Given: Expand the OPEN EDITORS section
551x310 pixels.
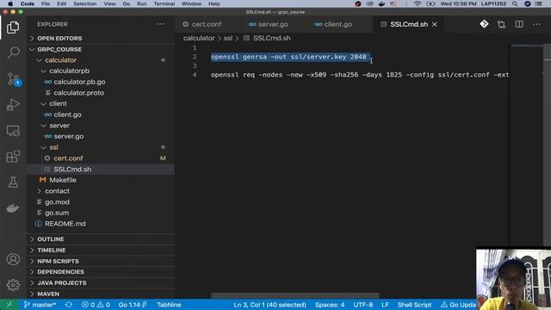Looking at the screenshot, I should [101, 38].
